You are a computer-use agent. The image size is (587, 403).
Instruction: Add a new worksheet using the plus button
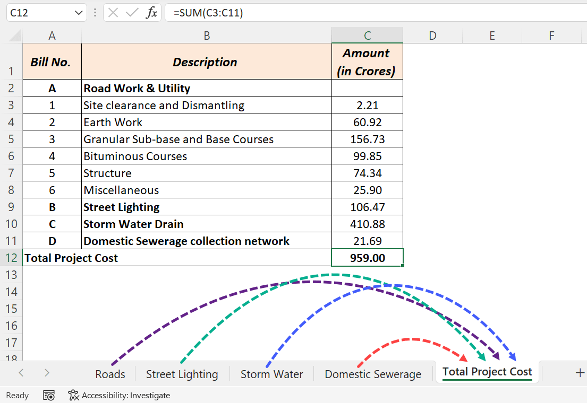coord(580,374)
